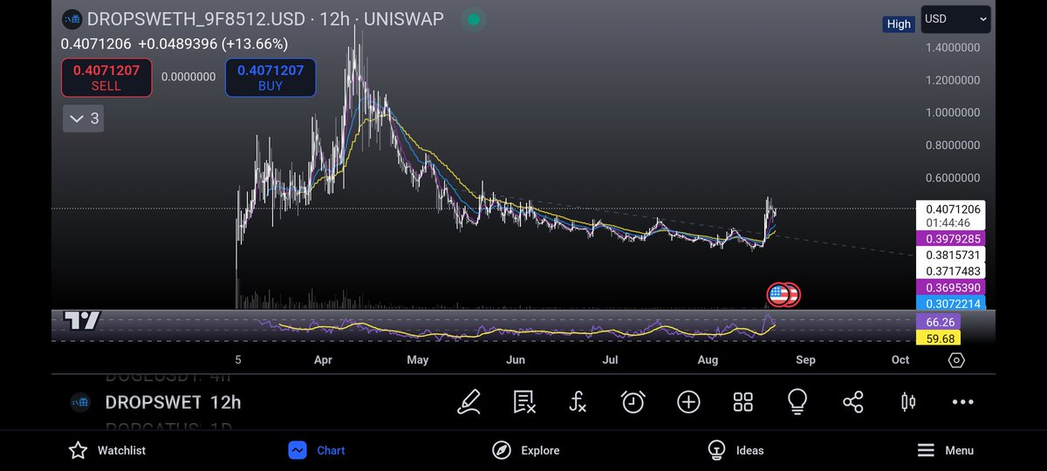Tap the 59.68 yellow indicator value
This screenshot has width=1047, height=471.
click(938, 338)
